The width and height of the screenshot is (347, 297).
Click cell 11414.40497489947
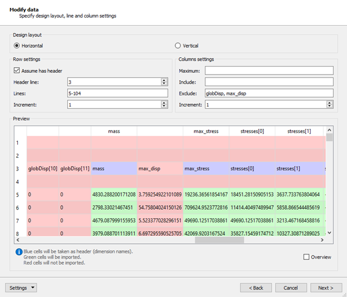click(252, 207)
